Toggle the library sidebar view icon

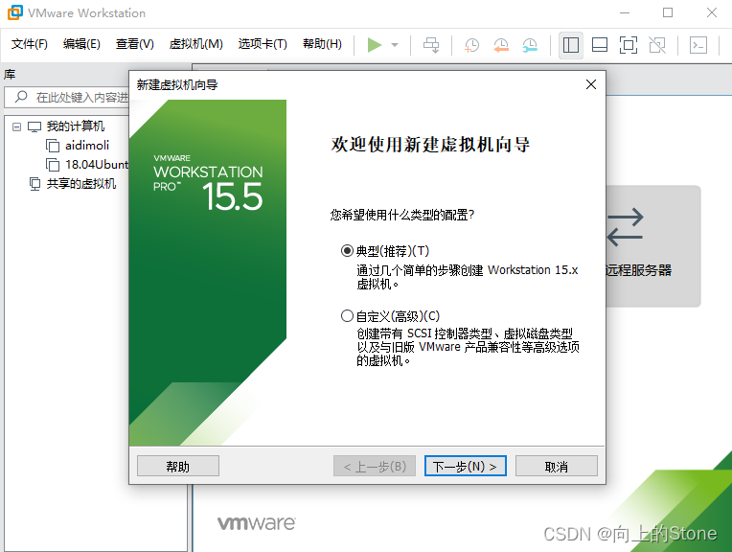coord(570,45)
